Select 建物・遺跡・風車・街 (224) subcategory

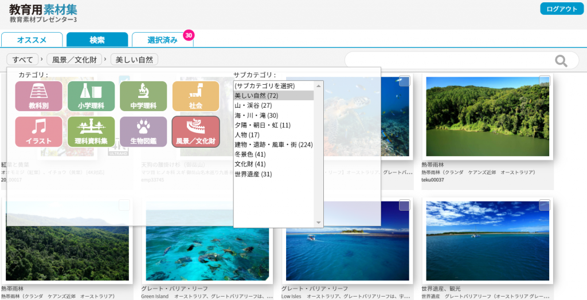(274, 144)
